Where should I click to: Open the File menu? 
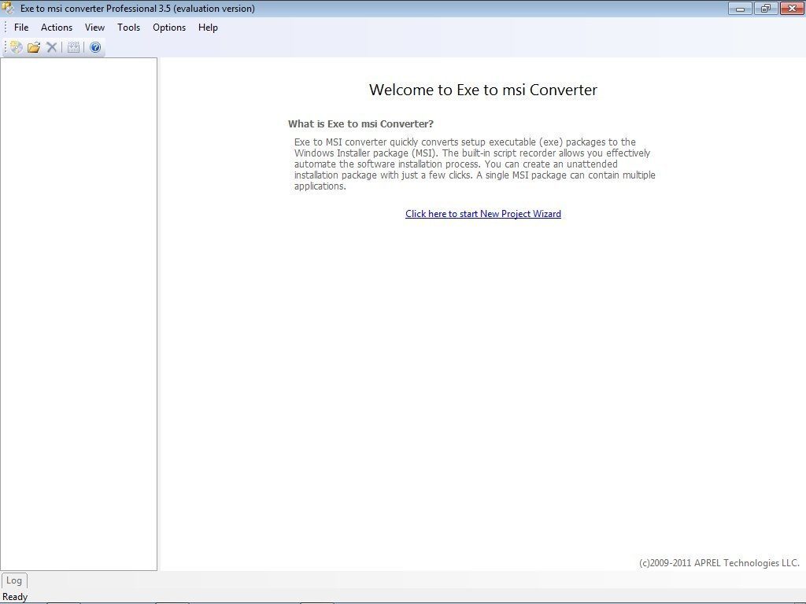[x=21, y=28]
